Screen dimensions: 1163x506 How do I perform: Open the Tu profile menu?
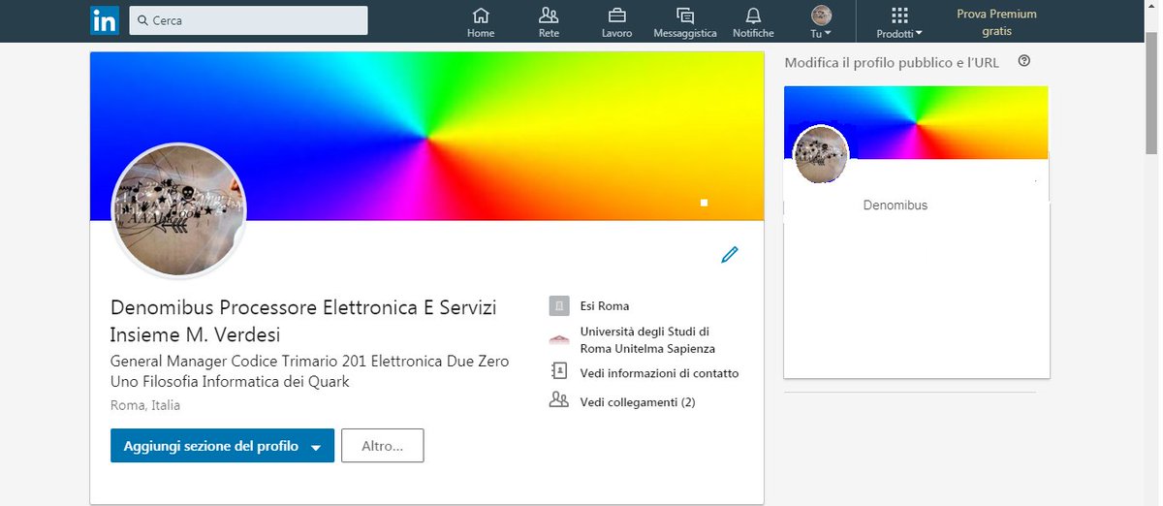[821, 21]
